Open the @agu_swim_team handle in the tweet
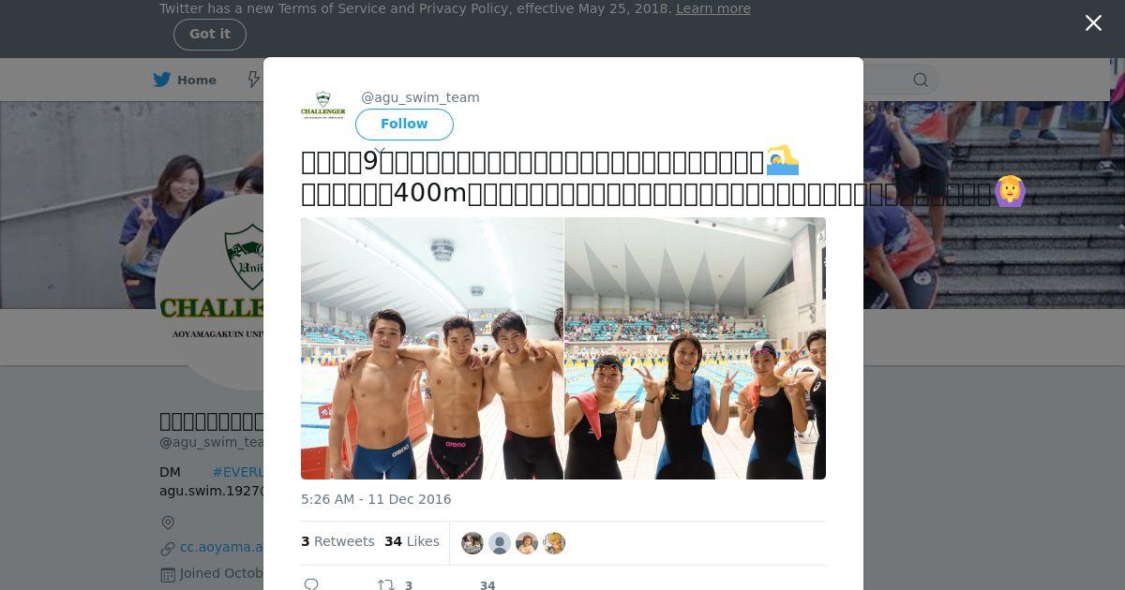Screen dimensions: 1125x590 420,97
